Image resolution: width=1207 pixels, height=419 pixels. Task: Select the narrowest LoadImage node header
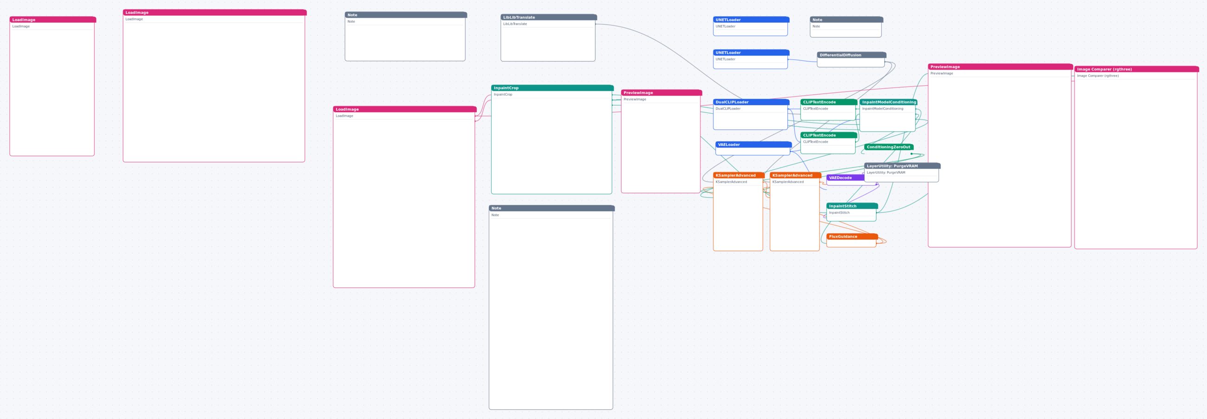pos(52,19)
